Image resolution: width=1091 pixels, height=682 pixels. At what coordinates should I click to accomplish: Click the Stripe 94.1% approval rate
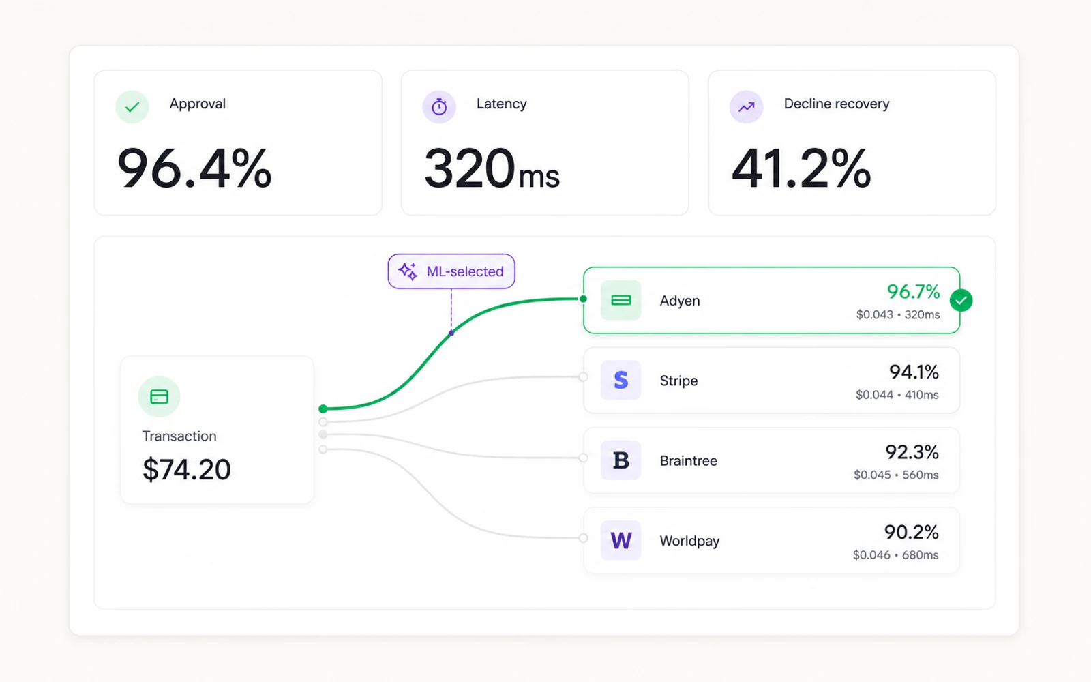click(x=914, y=372)
